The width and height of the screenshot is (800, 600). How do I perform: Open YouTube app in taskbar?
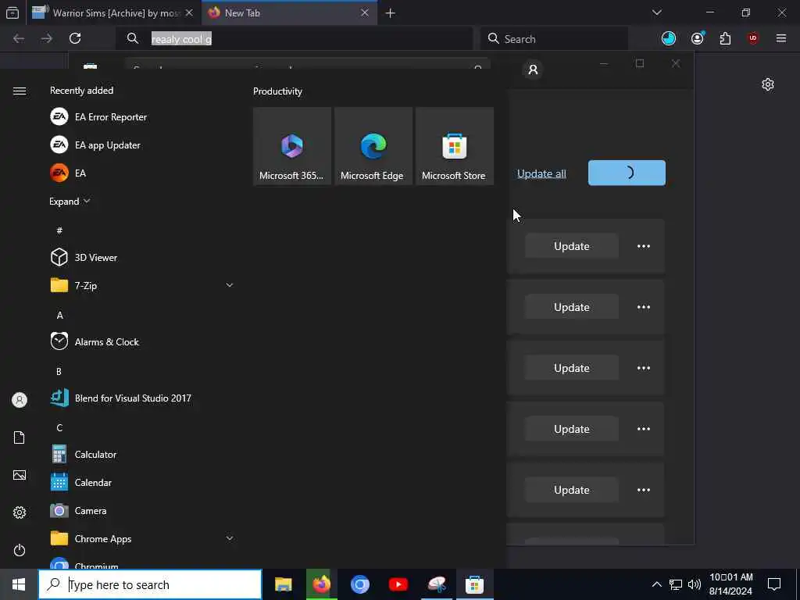click(398, 584)
